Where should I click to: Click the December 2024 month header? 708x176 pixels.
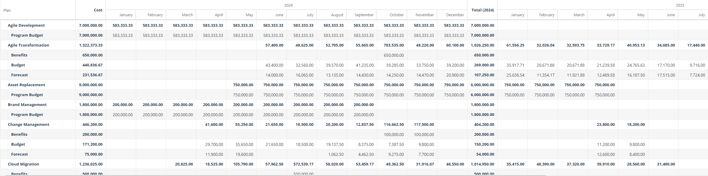455,15
